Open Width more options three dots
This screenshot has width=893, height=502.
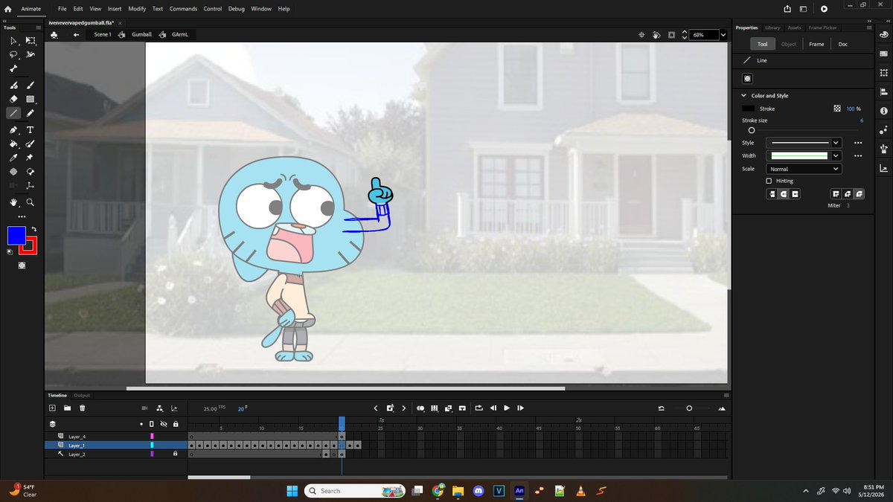point(858,155)
